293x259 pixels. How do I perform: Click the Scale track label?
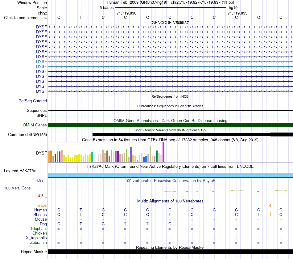(42, 8)
